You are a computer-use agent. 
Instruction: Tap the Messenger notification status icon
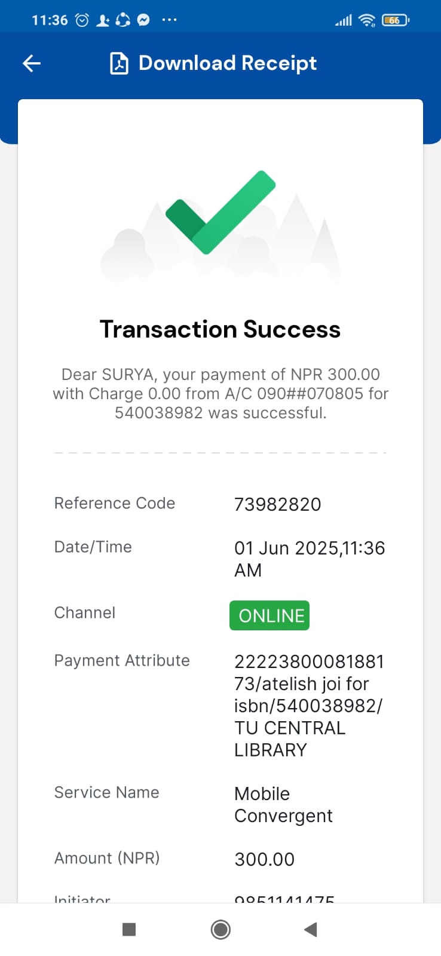pyautogui.click(x=143, y=20)
